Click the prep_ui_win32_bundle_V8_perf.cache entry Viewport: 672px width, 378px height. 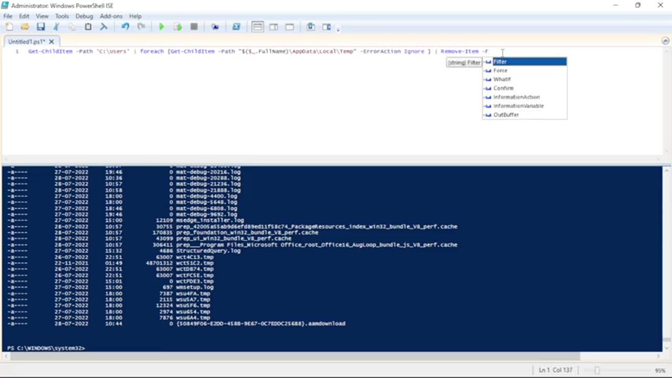[234, 239]
